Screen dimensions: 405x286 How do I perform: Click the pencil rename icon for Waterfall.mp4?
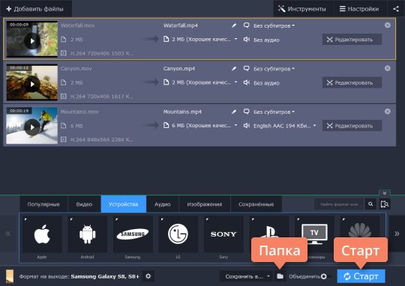click(x=234, y=25)
